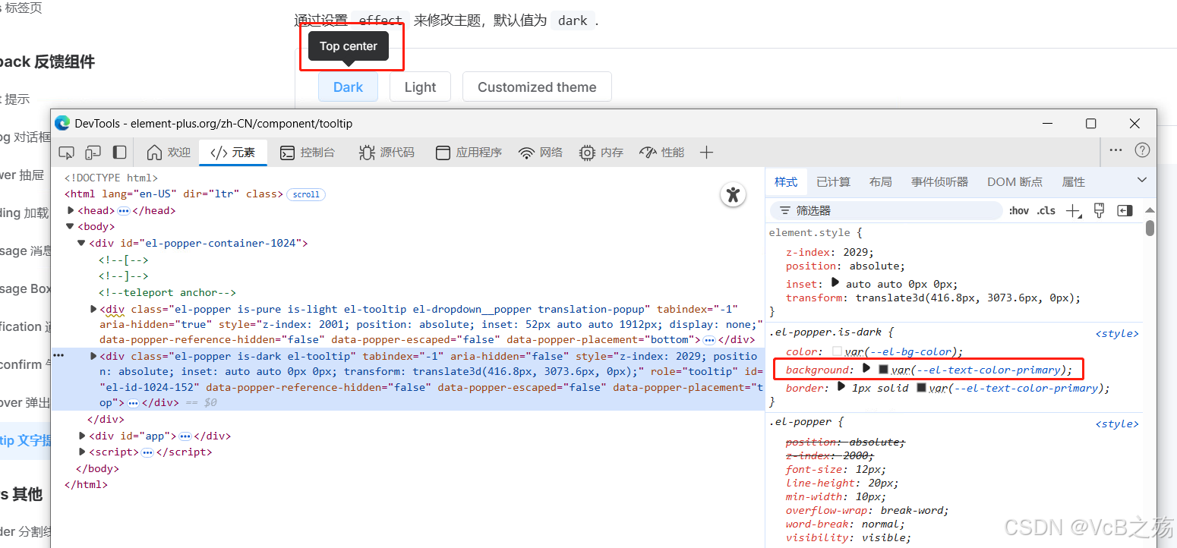Click the Light theme button
Image resolution: width=1177 pixels, height=548 pixels.
[420, 87]
